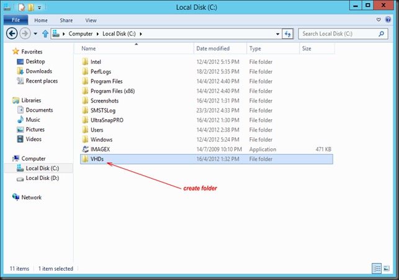Click Computer in the address breadcrumb

click(81, 34)
